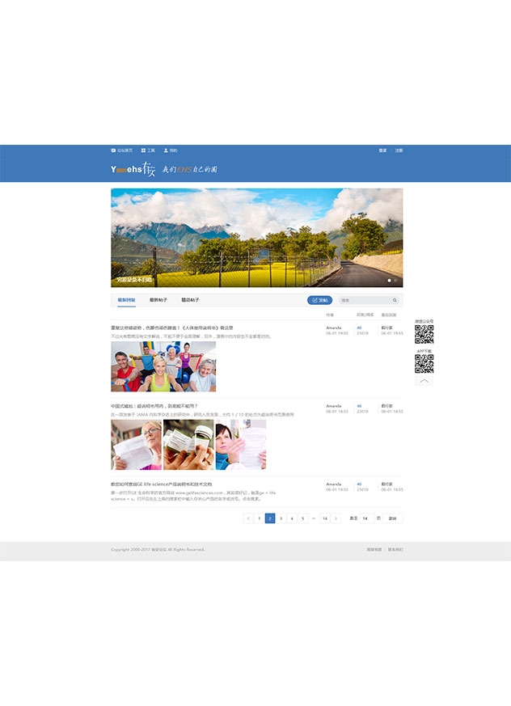Go to next page arrow in pagination
Viewport: 511px width, 706px height.
click(x=336, y=518)
